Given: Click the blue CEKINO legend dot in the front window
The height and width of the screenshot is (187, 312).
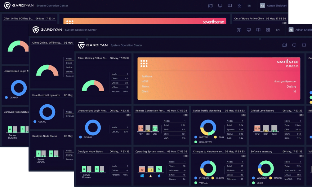Looking at the screenshot, I should tap(80, 137).
